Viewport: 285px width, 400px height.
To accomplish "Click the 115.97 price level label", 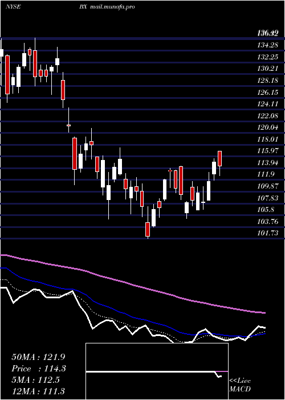I will 268,151.
